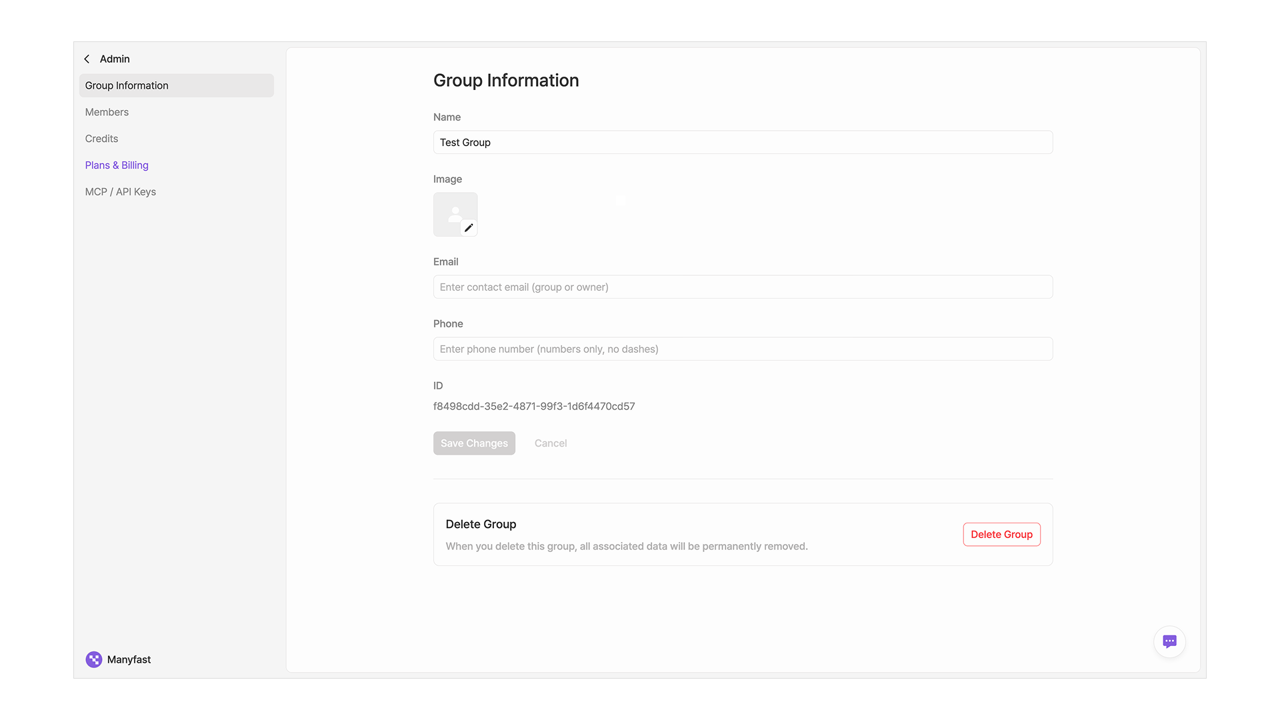Click the Admin label in the sidebar header
Screen dimensions: 1280x720
click(x=115, y=59)
